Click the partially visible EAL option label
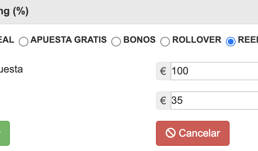 point(7,40)
